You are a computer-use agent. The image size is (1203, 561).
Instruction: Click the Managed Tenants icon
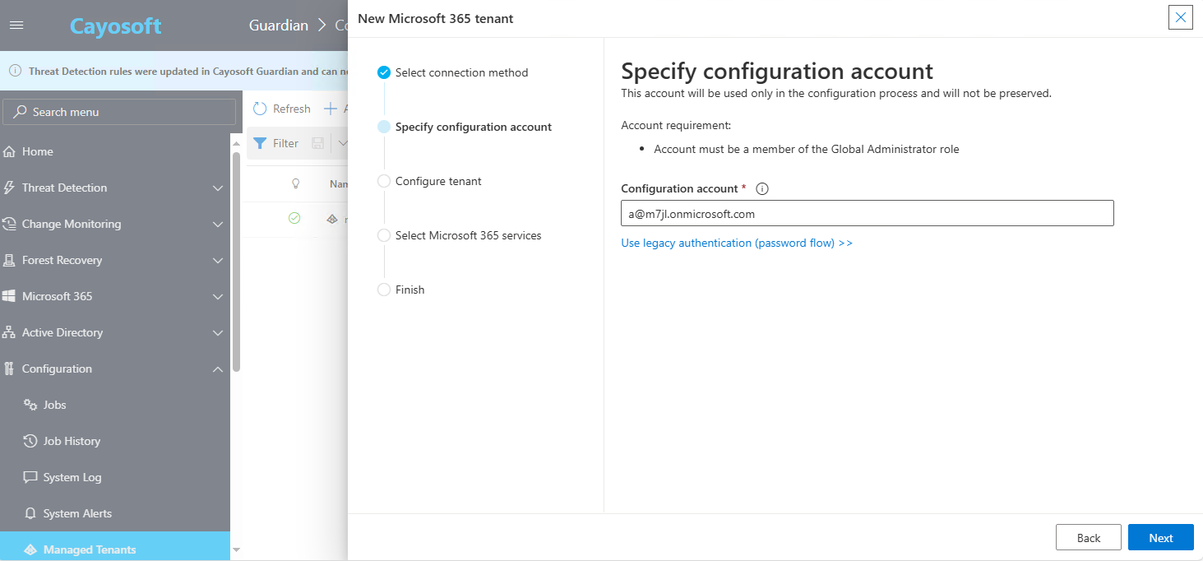[30, 549]
